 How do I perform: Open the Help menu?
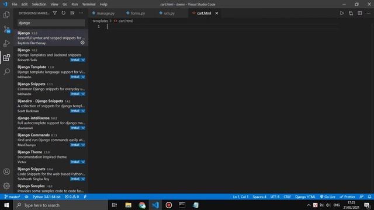[x=103, y=4]
